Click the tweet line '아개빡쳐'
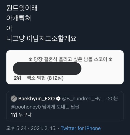Viewport: 130px width, 135px height. [19, 18]
